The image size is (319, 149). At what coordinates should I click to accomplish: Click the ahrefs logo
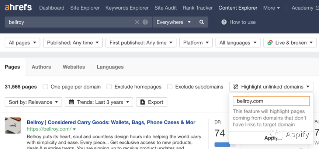coord(18,8)
